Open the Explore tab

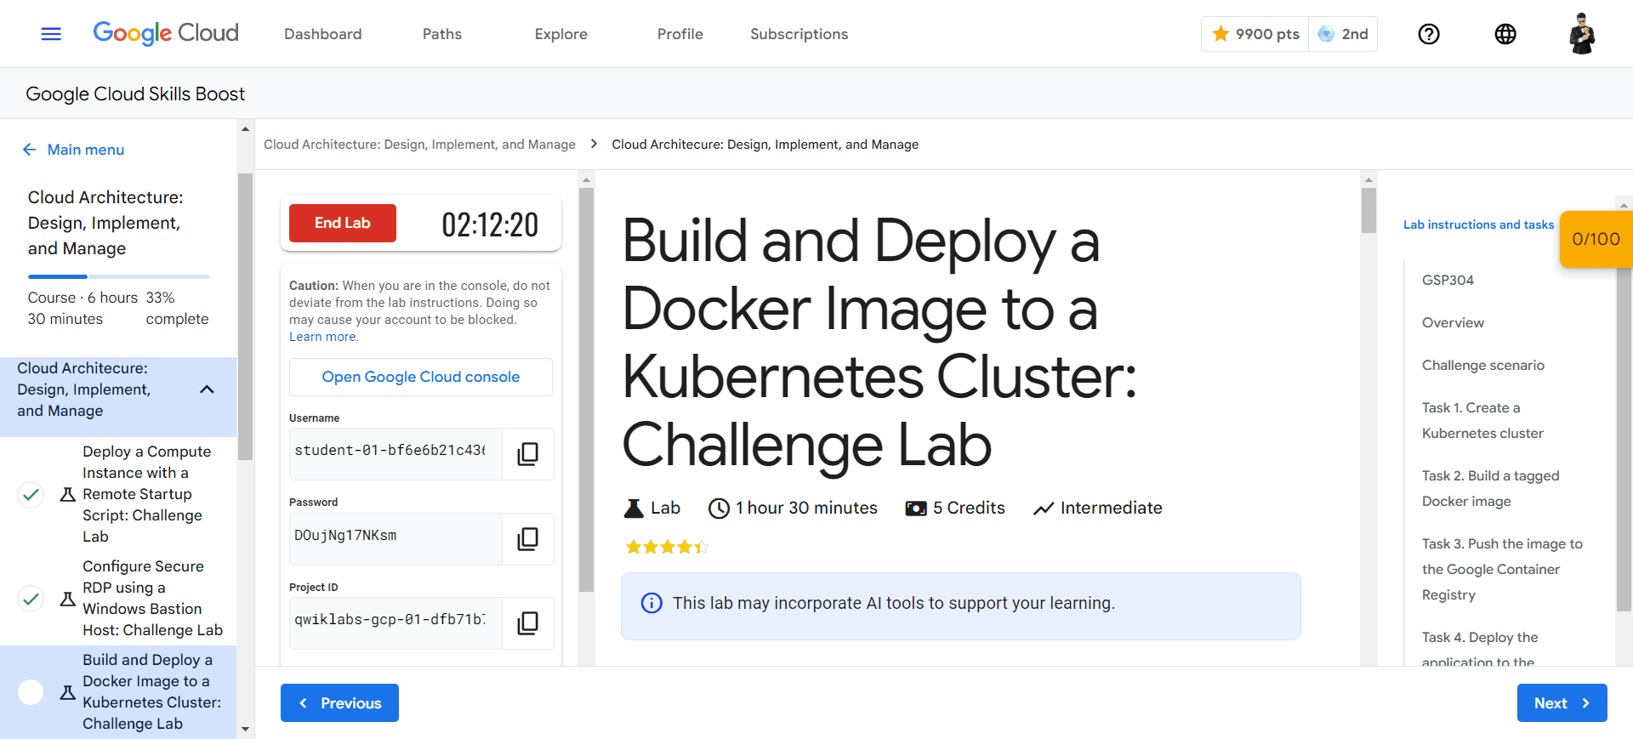pos(561,34)
